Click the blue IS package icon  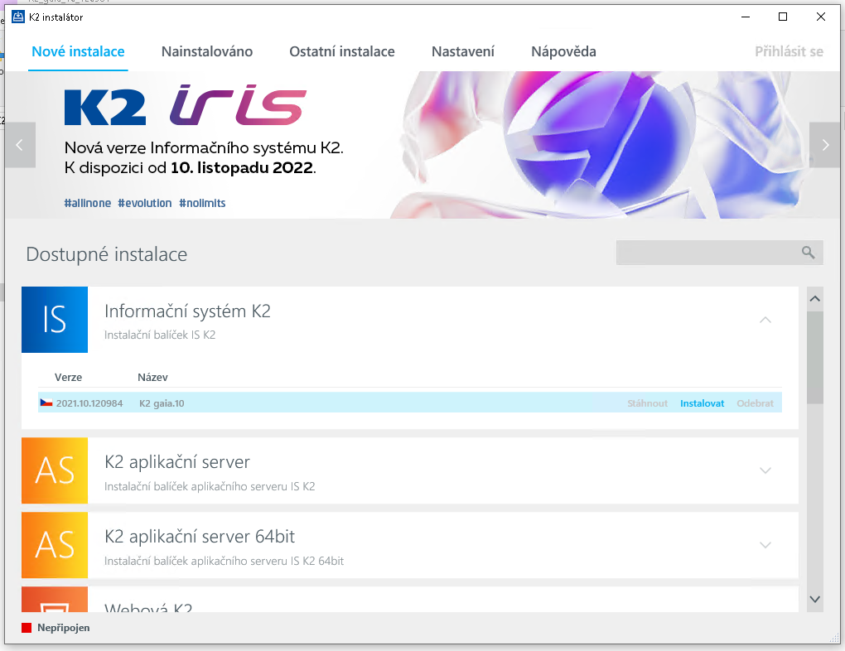55,320
